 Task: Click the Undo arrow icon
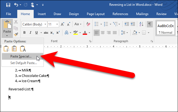click(16, 5)
